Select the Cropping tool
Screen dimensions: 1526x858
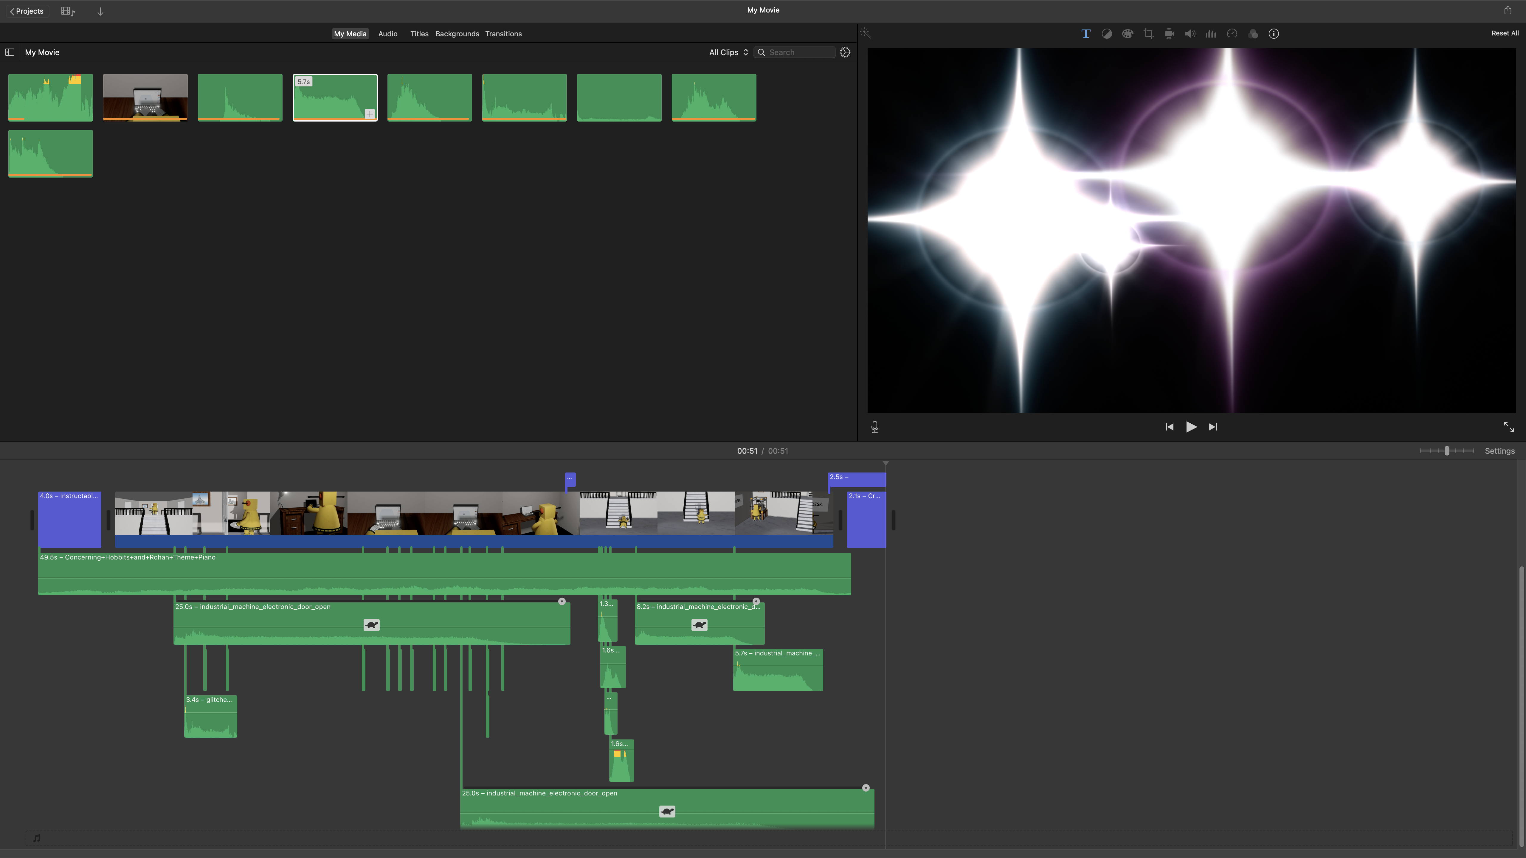[x=1148, y=34]
